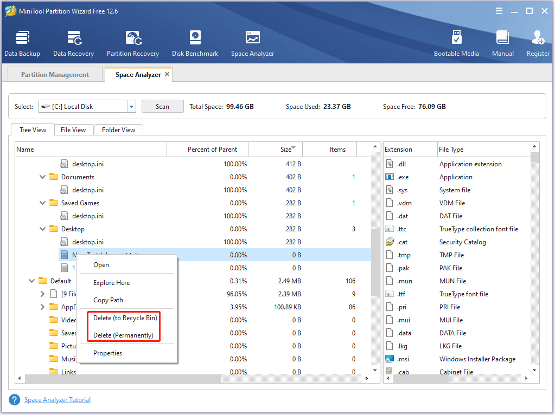Click the Scan button
Viewport: 555px width, 415px height.
(162, 106)
